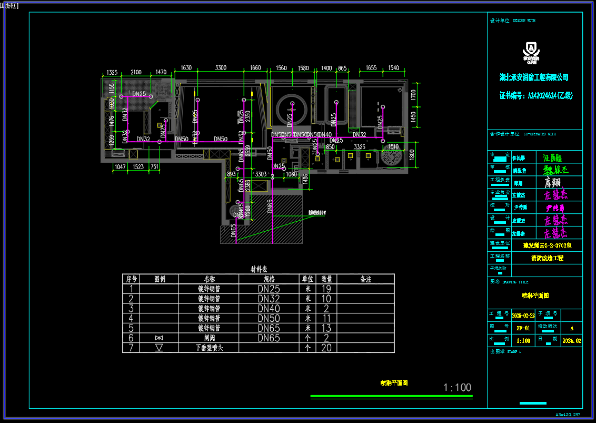Click the certificate number A242024624 text
Image resolution: width=596 pixels, height=423 pixels.
click(535, 96)
